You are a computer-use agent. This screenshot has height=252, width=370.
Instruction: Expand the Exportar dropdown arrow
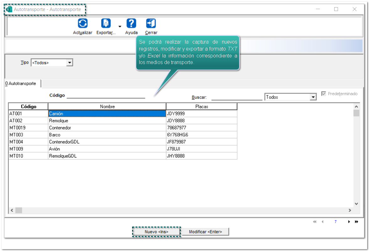(120, 27)
